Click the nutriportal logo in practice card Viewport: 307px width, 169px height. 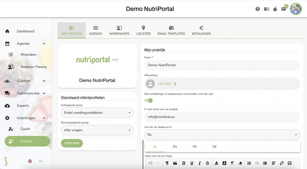click(97, 60)
